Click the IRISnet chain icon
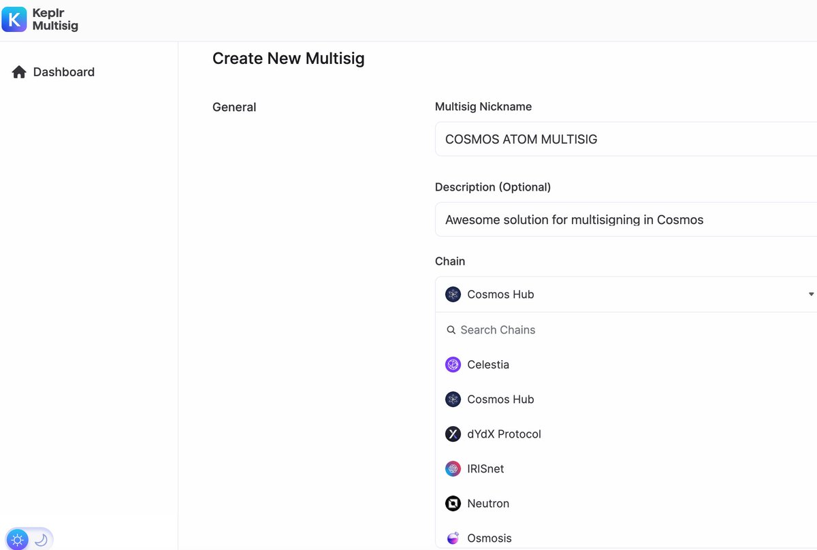Image resolution: width=817 pixels, height=550 pixels. pos(453,469)
